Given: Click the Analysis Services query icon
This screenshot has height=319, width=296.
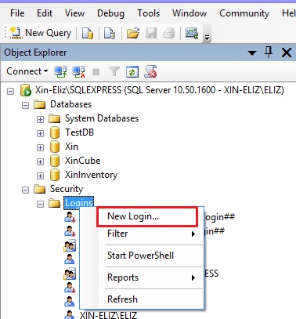Looking at the screenshot, I should tap(110, 33).
